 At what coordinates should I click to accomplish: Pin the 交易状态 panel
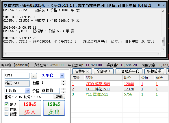[x=158, y=5]
